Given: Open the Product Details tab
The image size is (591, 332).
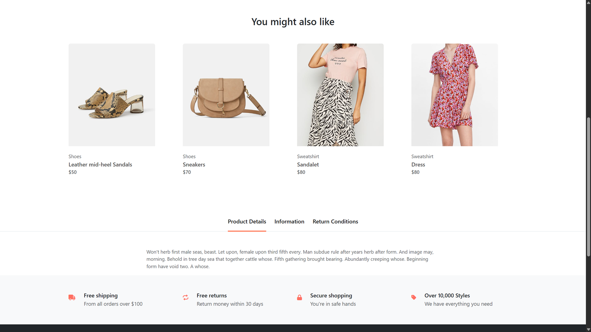Looking at the screenshot, I should click(247, 221).
